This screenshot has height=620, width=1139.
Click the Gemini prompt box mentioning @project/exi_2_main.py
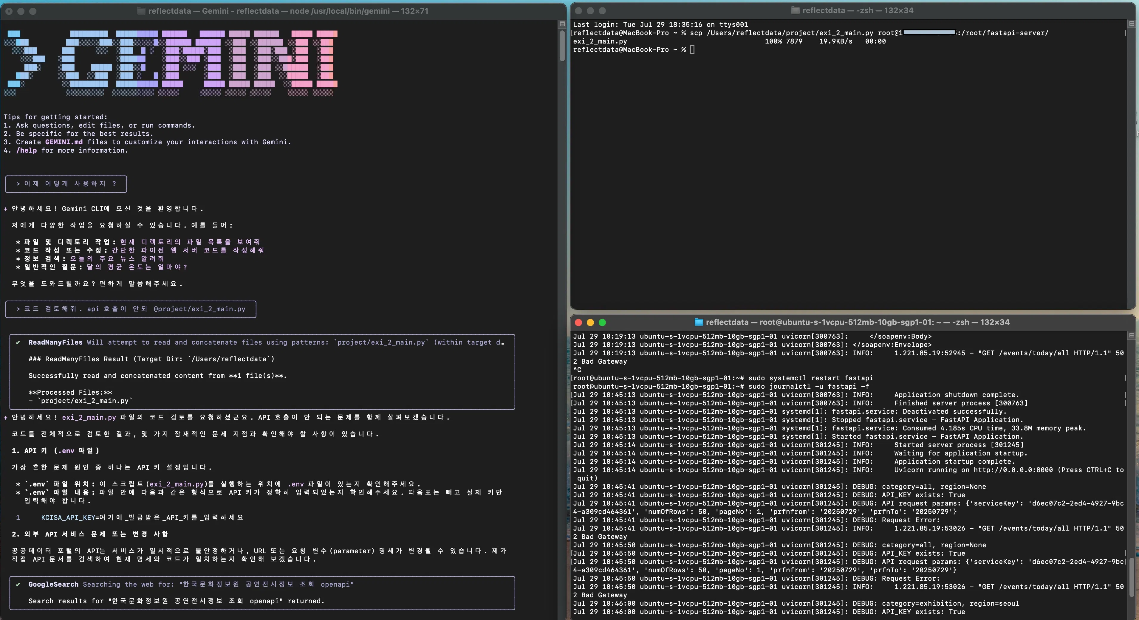[130, 309]
